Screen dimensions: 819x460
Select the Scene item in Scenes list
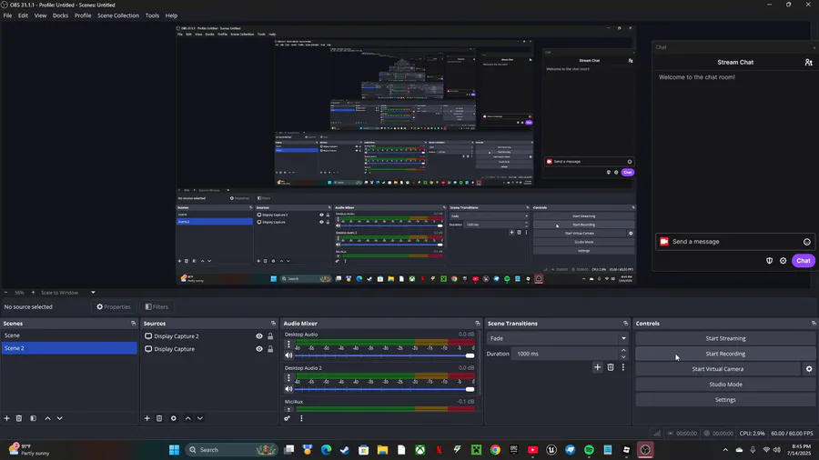pos(69,335)
